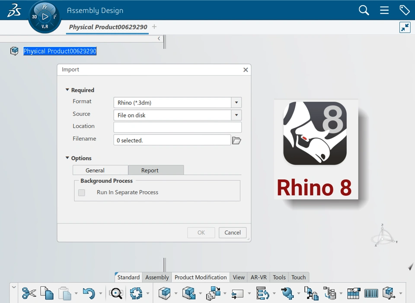The image size is (415, 303).
Task: Switch to the Report options tab
Action: (x=156, y=170)
